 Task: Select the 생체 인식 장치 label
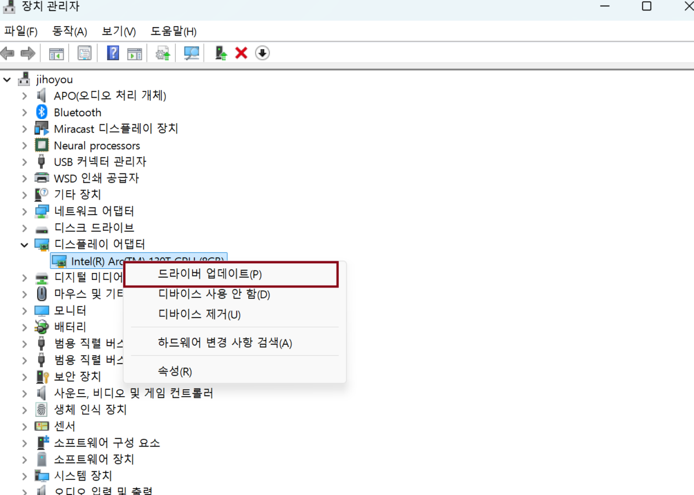[x=90, y=410]
